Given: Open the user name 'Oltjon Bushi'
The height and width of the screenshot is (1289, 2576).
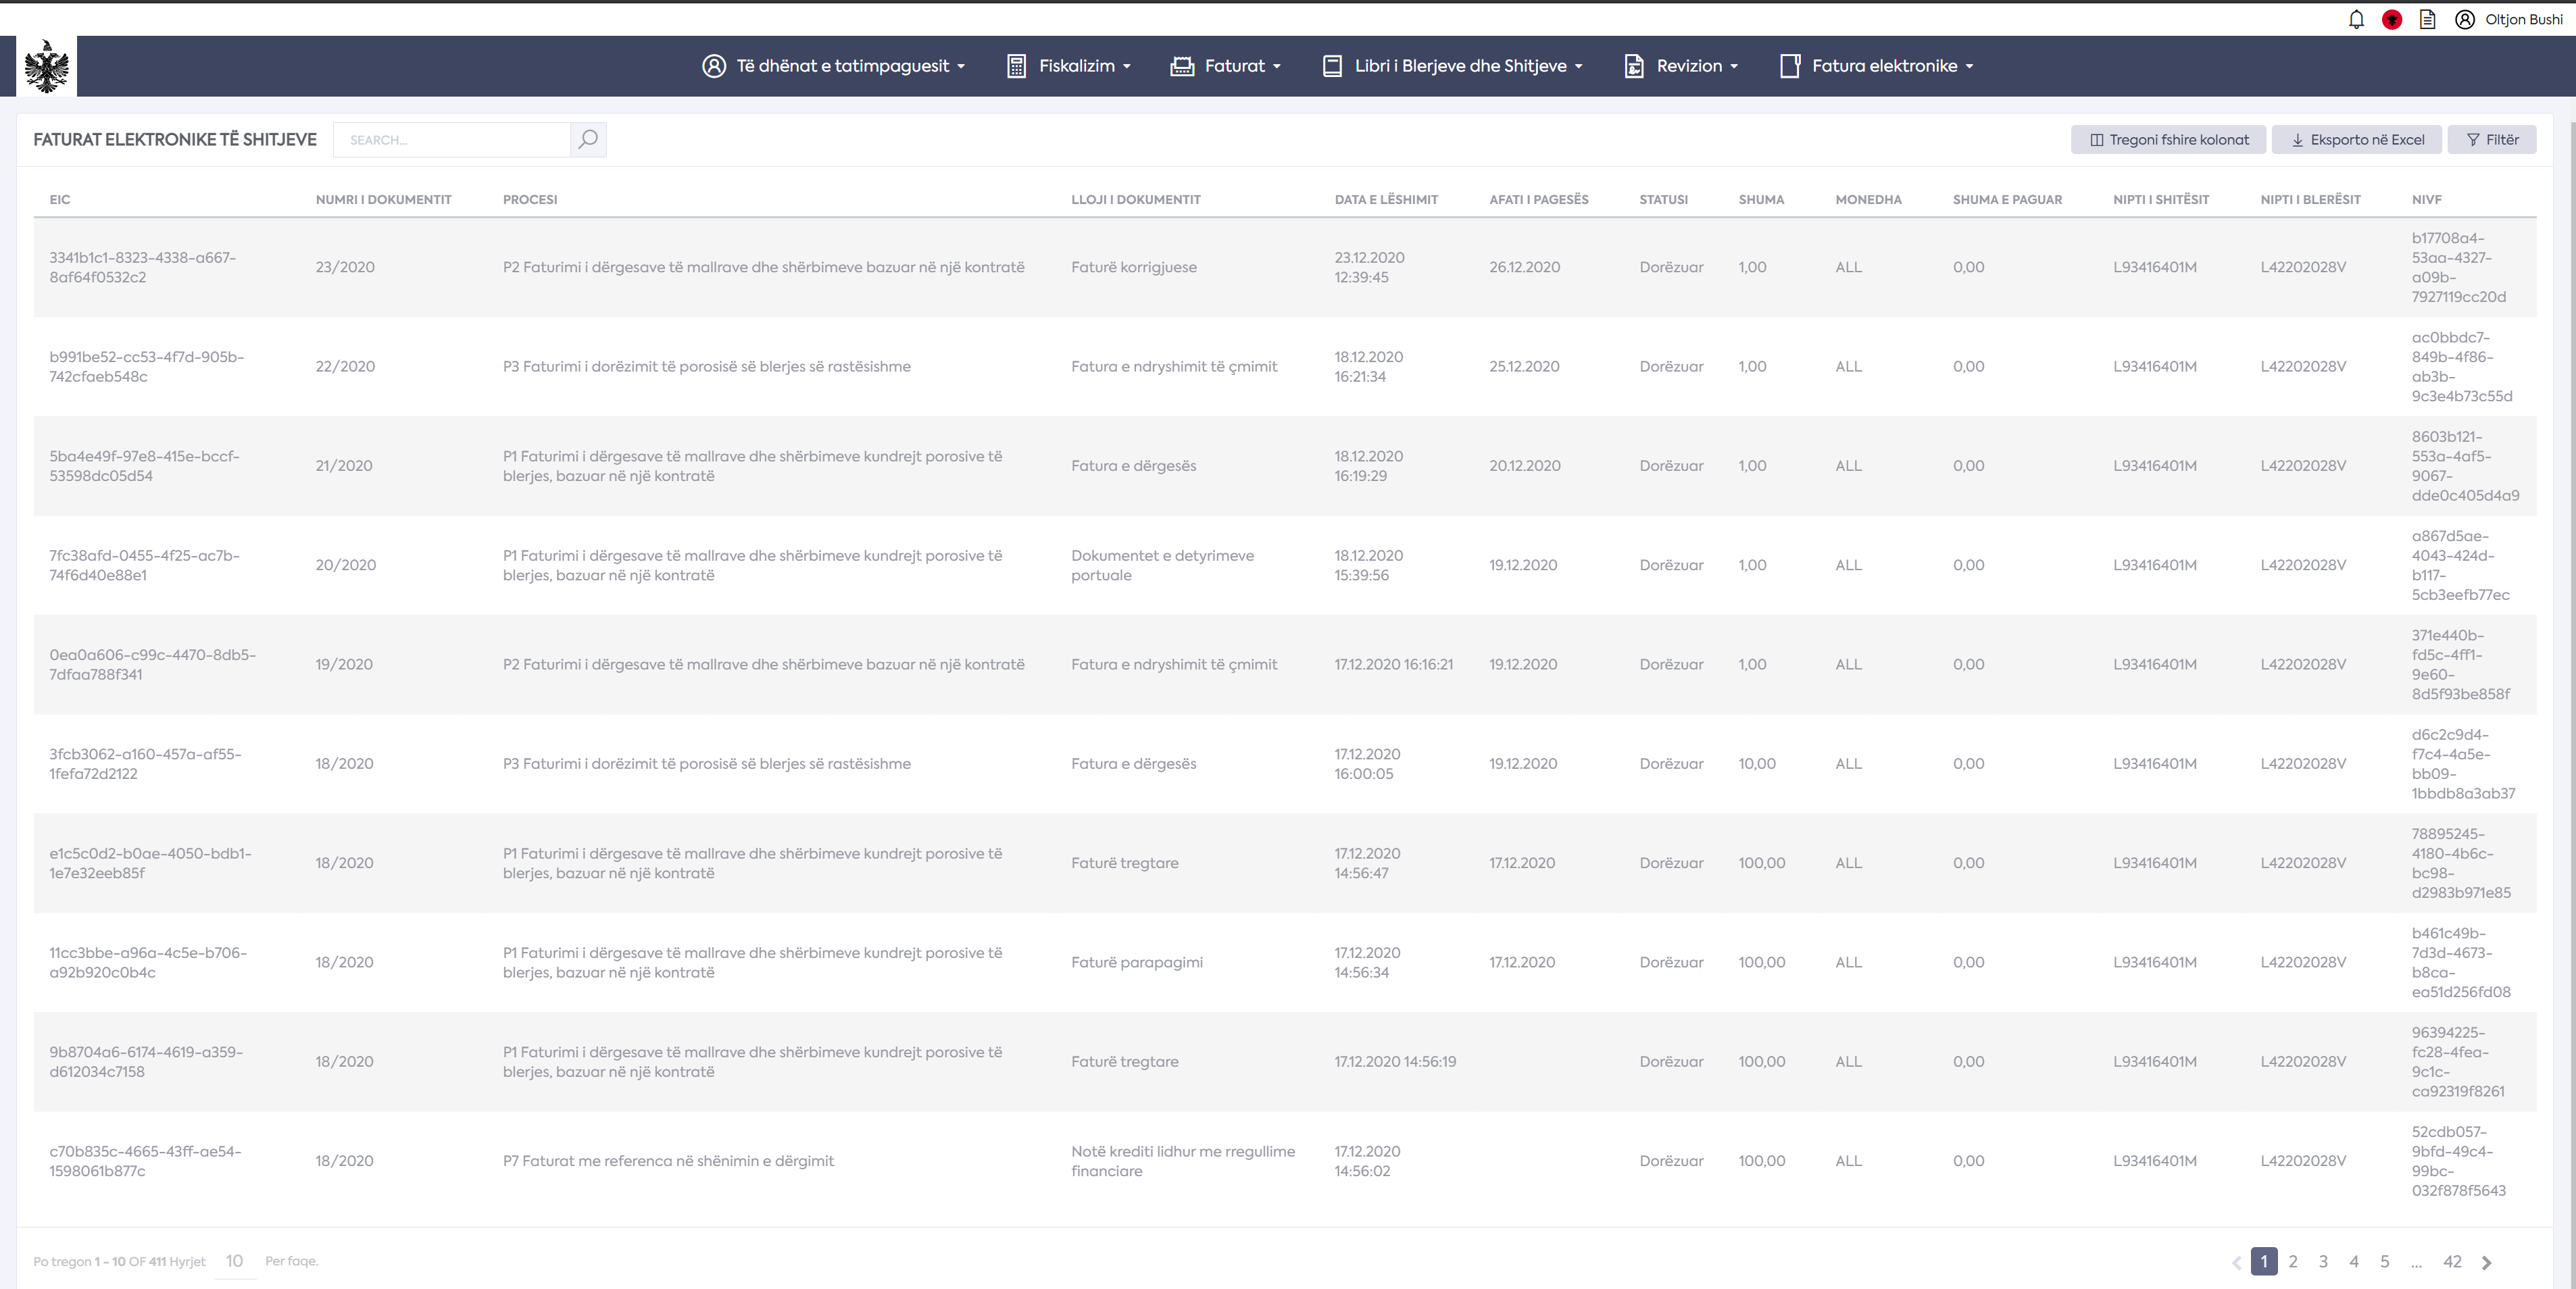Looking at the screenshot, I should [x=2524, y=19].
